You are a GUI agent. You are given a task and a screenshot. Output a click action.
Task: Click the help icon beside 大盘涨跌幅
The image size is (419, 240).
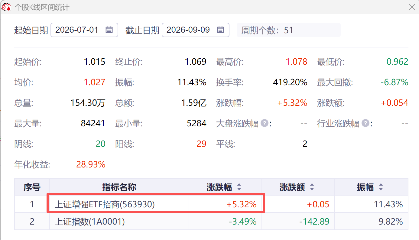(x=265, y=123)
